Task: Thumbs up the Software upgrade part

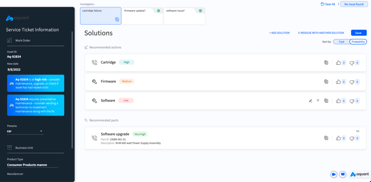Action: [338, 138]
